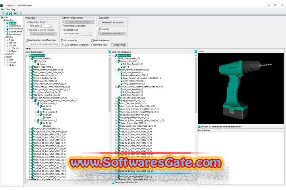Select 'Spring_Plate:_refset_Entire_Part_37' in the source tree

47,92
